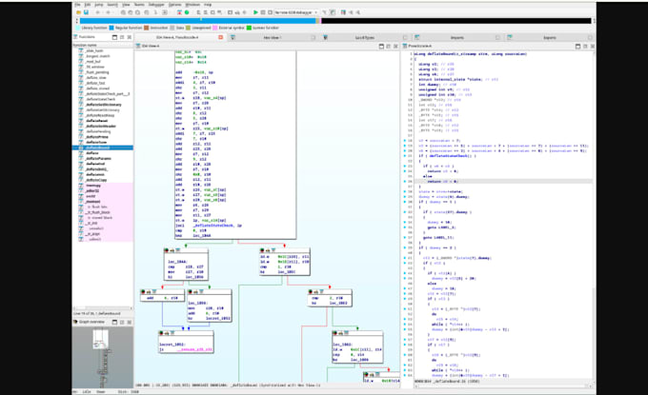Open the Jump menu

point(99,5)
